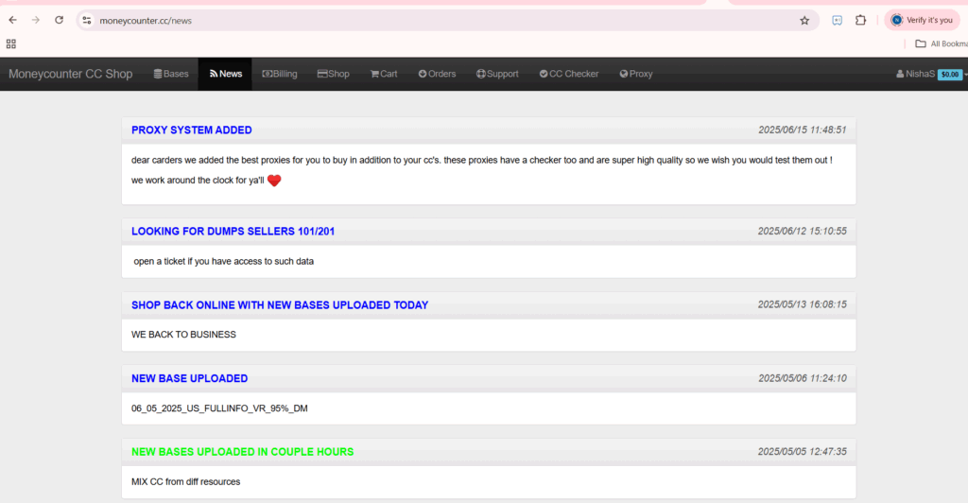This screenshot has width=968, height=503.
Task: Click the green NEW BASES UPLOADED IN COUPLE HOURS headline
Action: tap(243, 452)
